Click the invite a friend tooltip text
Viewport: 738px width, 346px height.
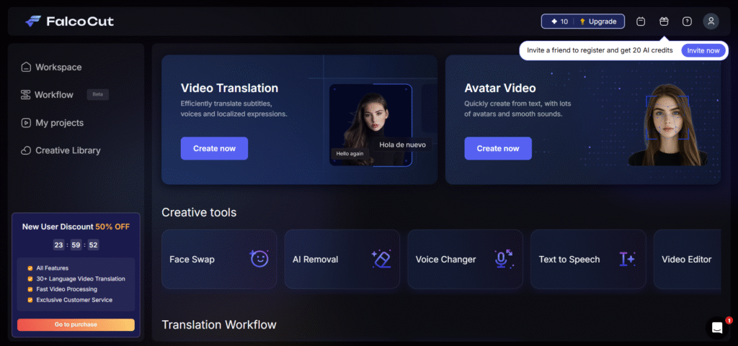[x=600, y=50]
